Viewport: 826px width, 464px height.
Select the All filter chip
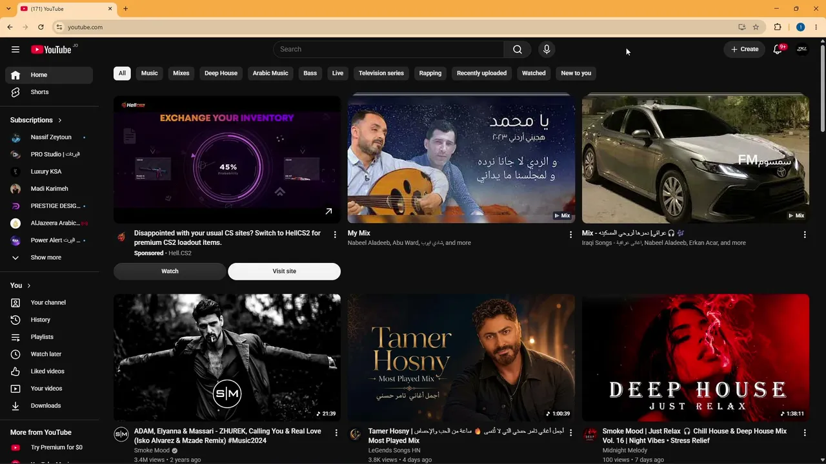coord(122,73)
